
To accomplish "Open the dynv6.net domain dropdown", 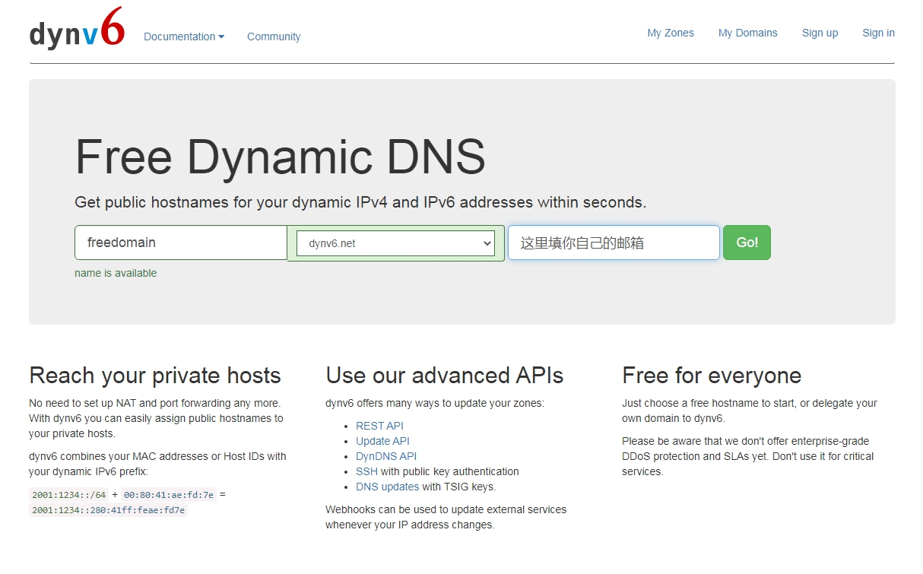I will click(x=395, y=243).
